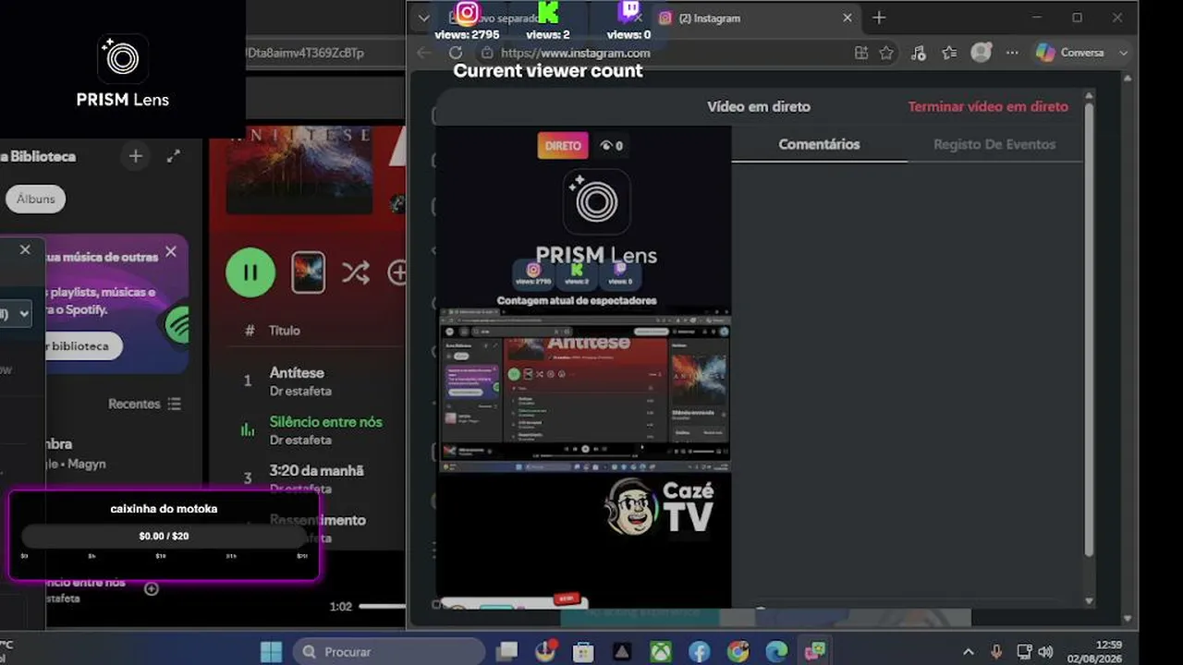End the live via Terminar vídeo em direto

pyautogui.click(x=988, y=106)
